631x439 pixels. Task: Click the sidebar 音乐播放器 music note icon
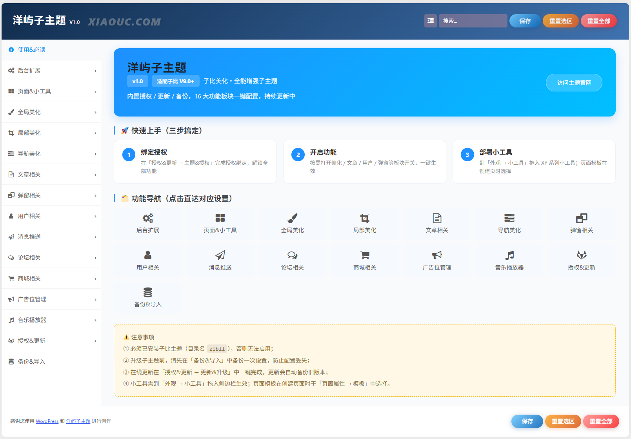point(11,320)
